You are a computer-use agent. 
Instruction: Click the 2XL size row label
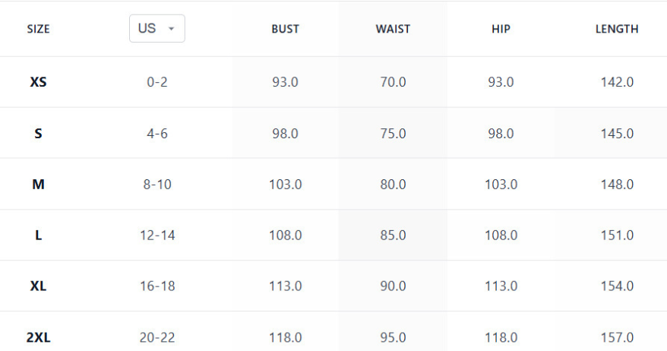tap(38, 337)
